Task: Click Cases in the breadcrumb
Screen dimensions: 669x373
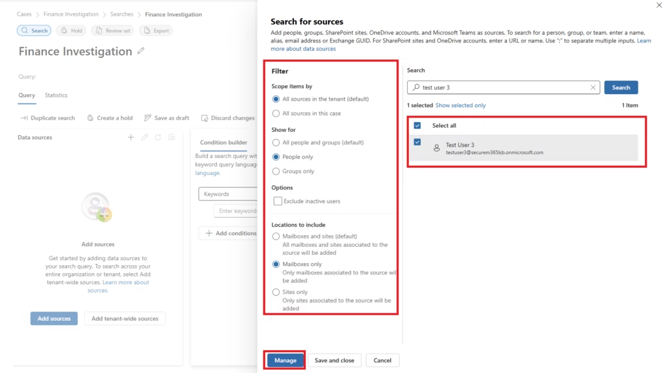Action: [x=24, y=14]
